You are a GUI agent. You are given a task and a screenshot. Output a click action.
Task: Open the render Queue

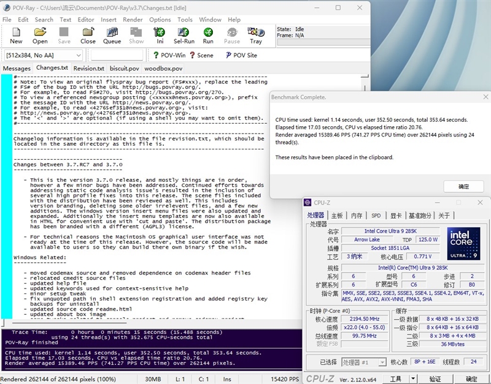click(x=112, y=34)
